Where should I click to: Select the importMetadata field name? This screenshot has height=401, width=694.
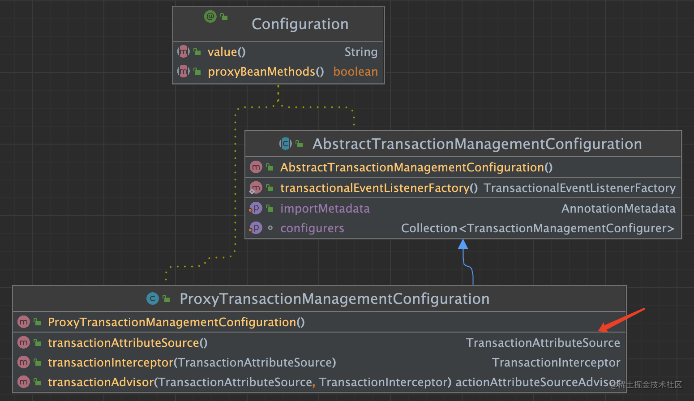pos(325,209)
